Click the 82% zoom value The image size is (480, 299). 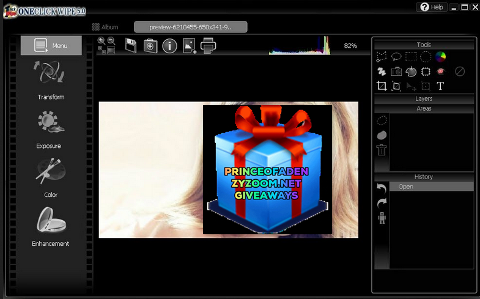[350, 46]
